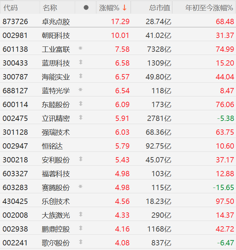
Task: Select stock code 300218
Action: [x=15, y=160]
